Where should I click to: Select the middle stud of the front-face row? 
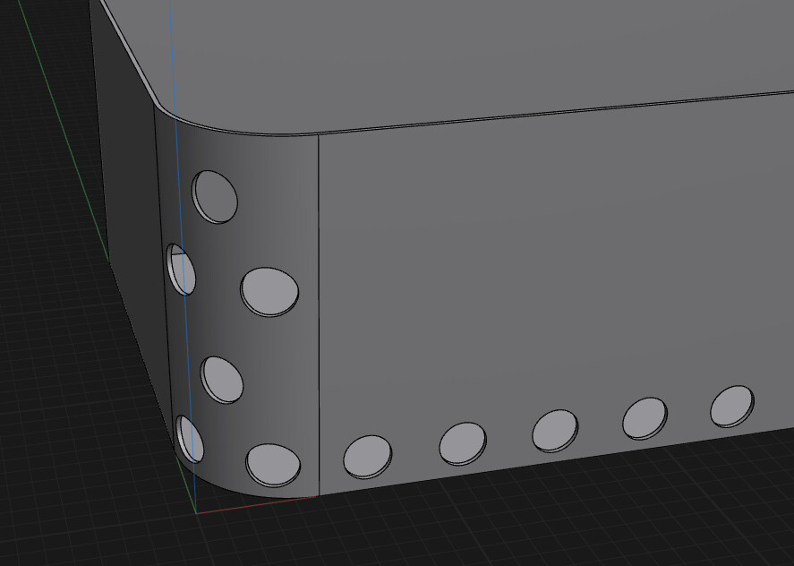pyautogui.click(x=555, y=431)
